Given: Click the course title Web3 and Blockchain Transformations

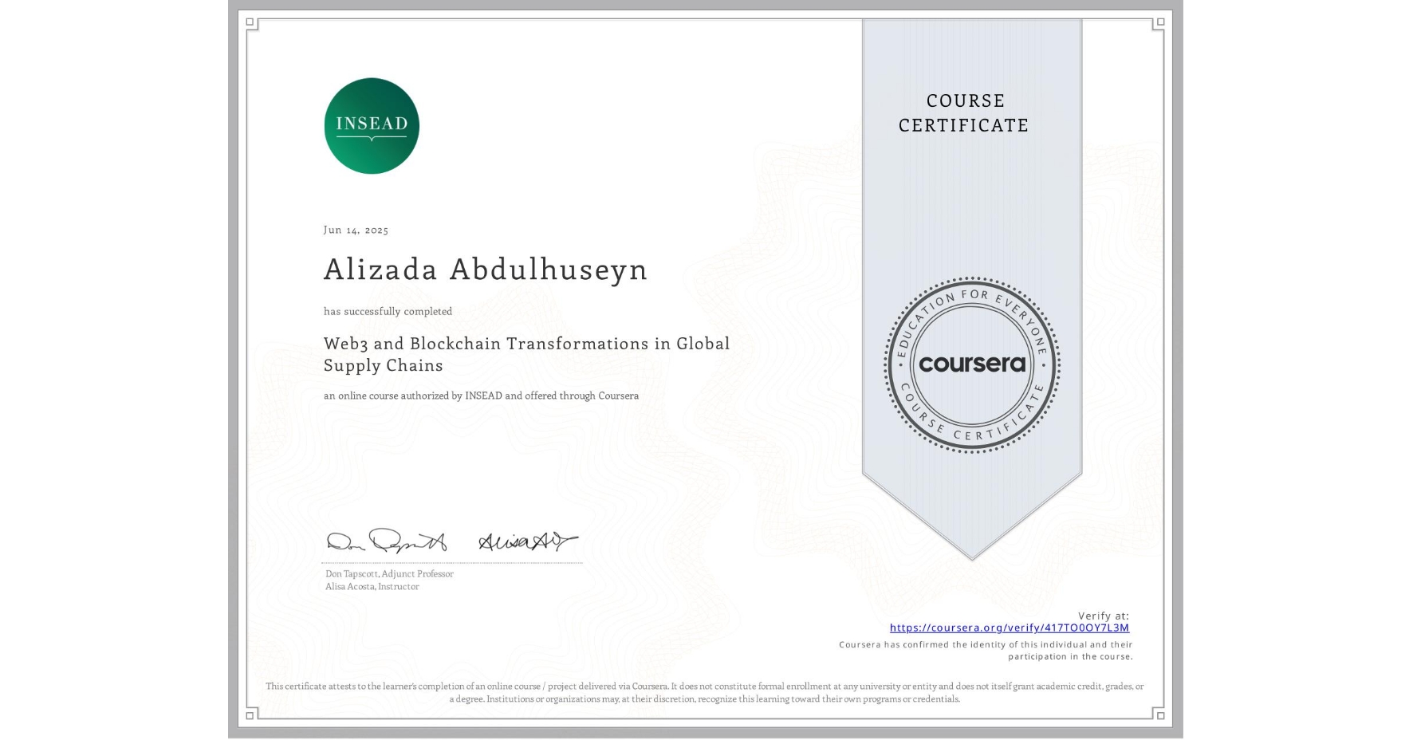Looking at the screenshot, I should coord(527,354).
